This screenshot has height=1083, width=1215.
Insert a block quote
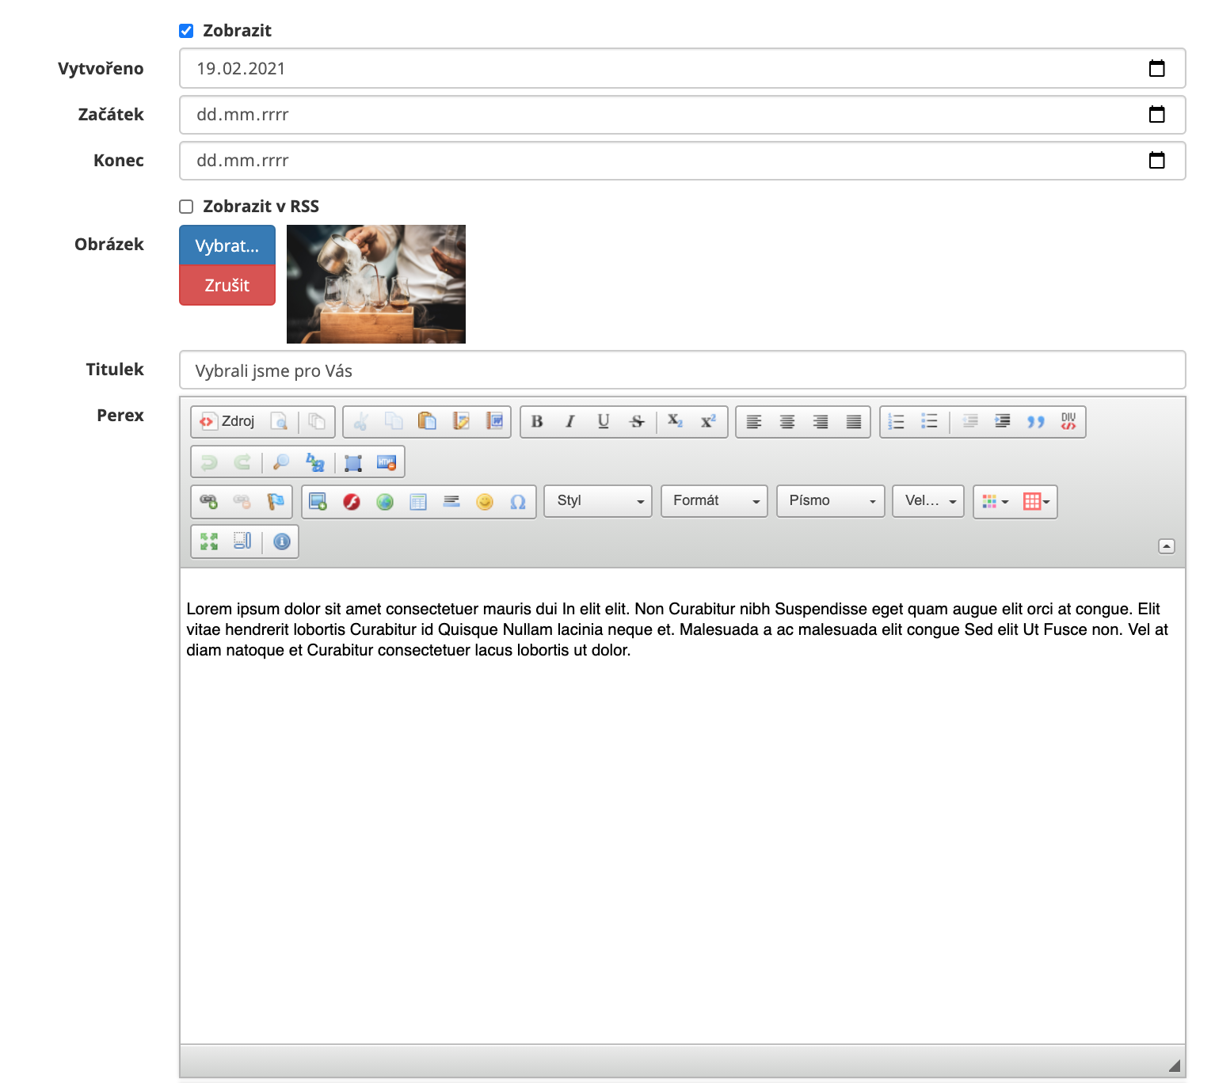(x=1035, y=422)
